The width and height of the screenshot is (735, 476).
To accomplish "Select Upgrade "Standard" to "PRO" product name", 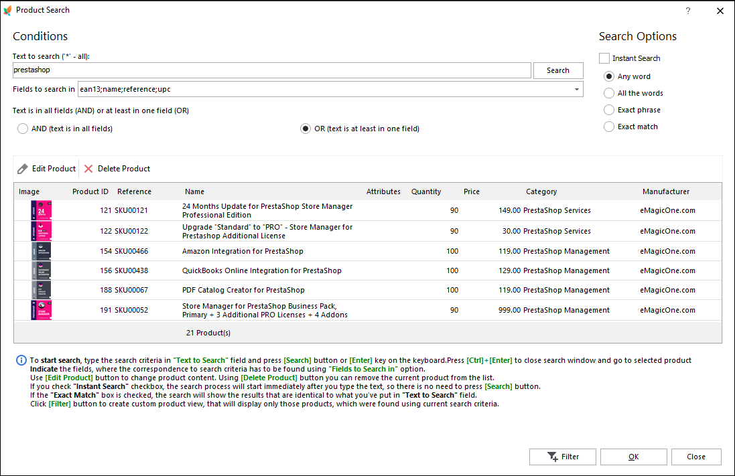I will pos(267,231).
